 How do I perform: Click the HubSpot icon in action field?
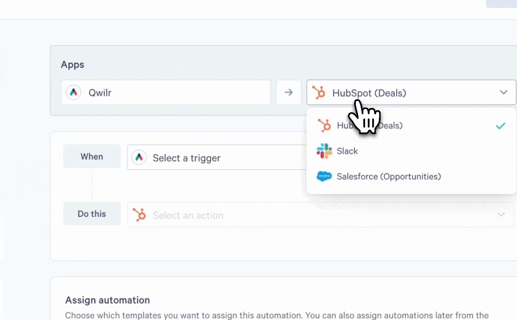(139, 215)
